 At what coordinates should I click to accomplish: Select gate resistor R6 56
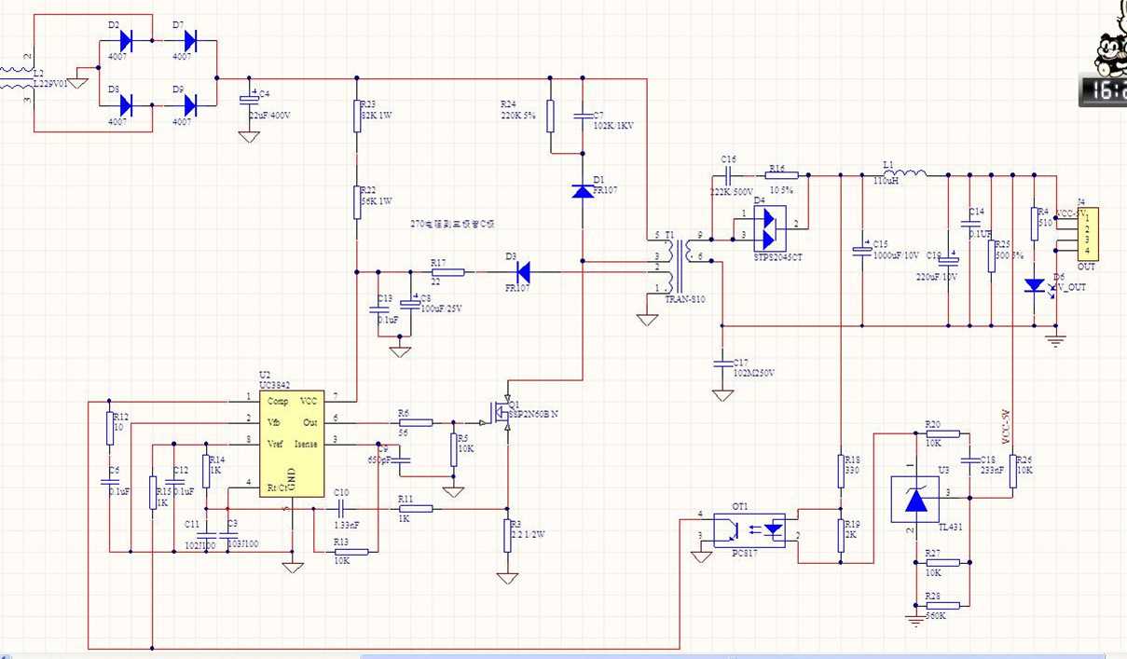coord(415,422)
